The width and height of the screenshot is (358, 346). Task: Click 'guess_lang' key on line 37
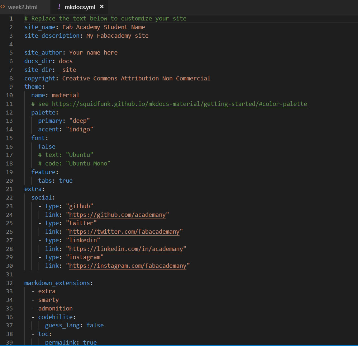pos(62,326)
